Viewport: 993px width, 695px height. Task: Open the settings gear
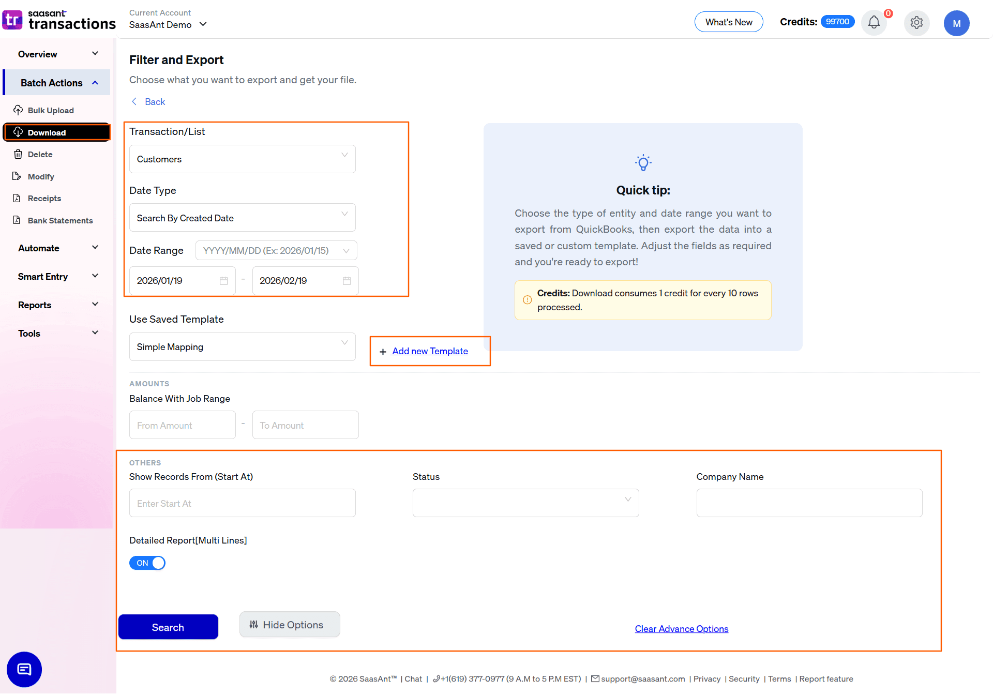coord(916,23)
